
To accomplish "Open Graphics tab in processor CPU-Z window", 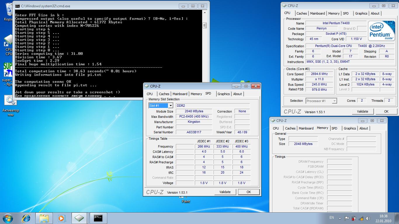I will (361, 13).
